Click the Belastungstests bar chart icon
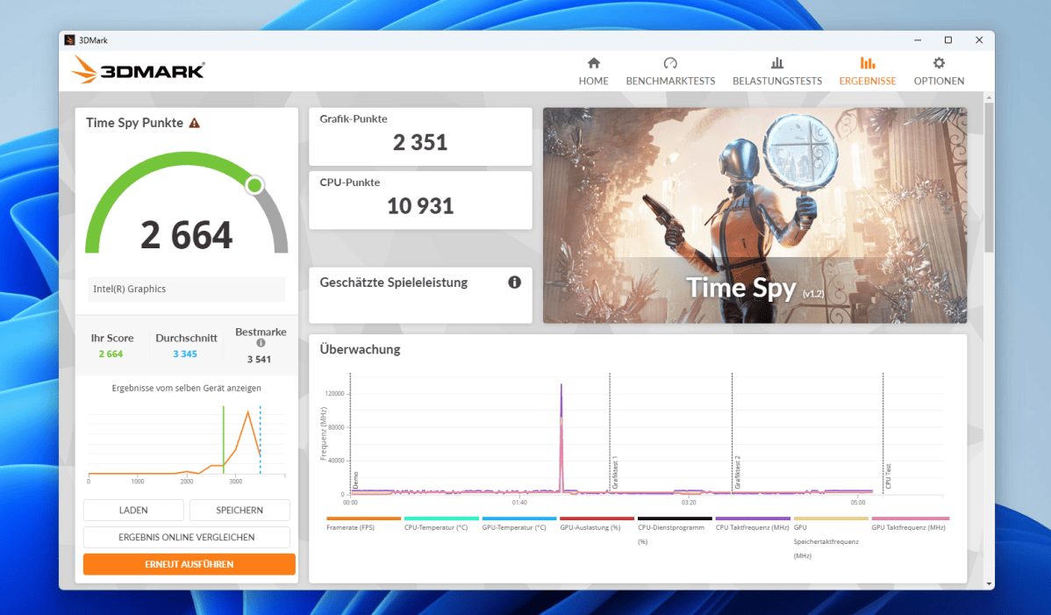Image resolution: width=1051 pixels, height=615 pixels. [x=777, y=63]
